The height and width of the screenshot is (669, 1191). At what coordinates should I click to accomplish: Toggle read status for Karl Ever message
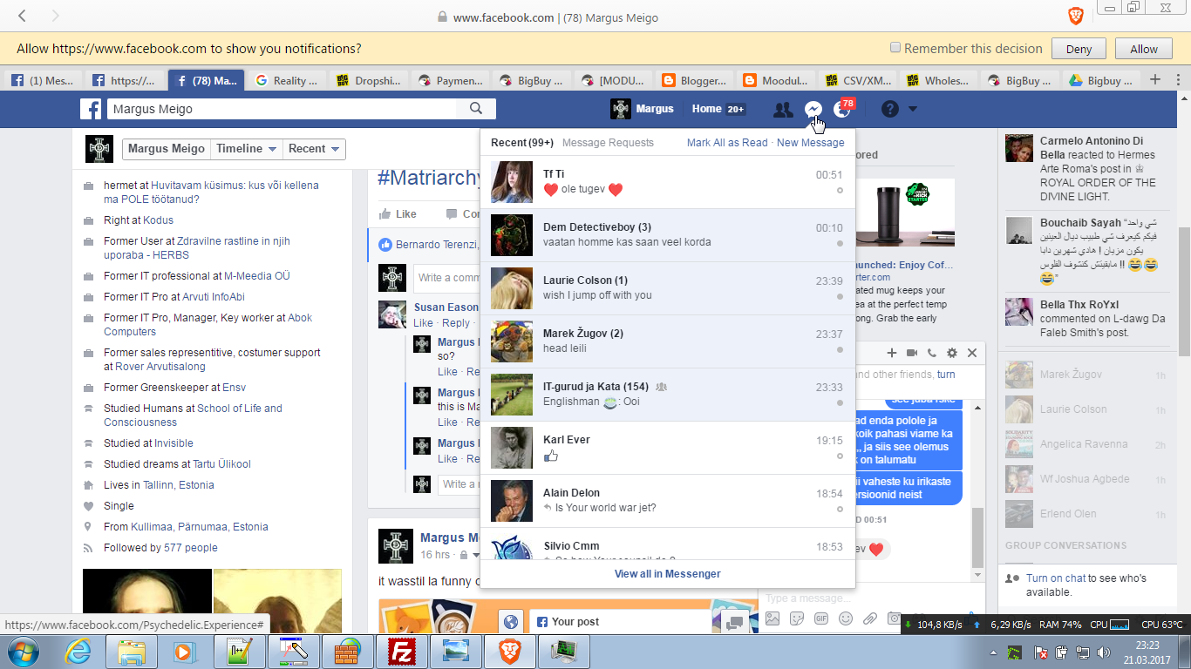(840, 456)
